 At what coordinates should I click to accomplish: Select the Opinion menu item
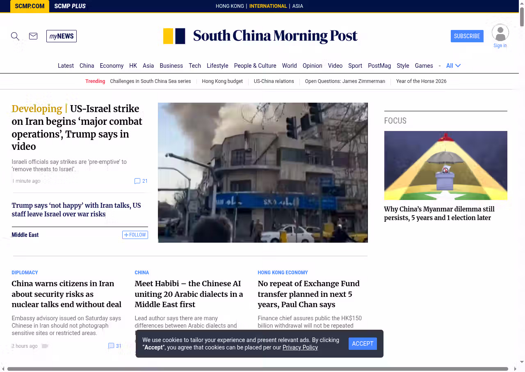coord(312,66)
